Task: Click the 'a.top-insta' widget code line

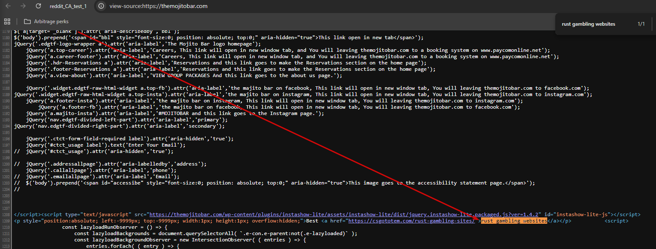Action: point(303,94)
